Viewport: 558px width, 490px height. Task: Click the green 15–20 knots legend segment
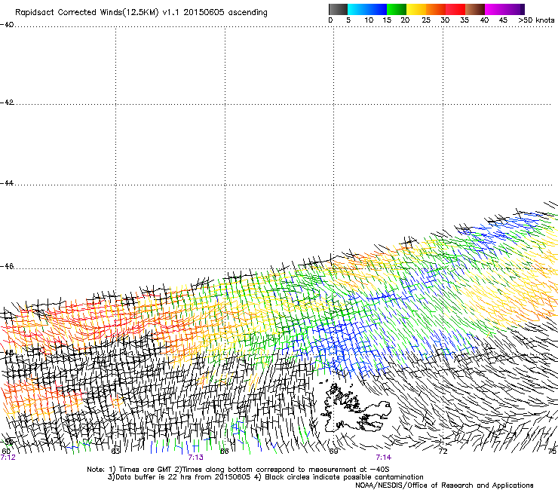397,9
